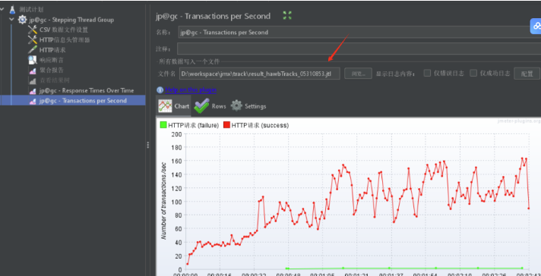541x276 pixels.
Task: Click the 响应断言 magnifier icon
Action: pyautogui.click(x=33, y=60)
